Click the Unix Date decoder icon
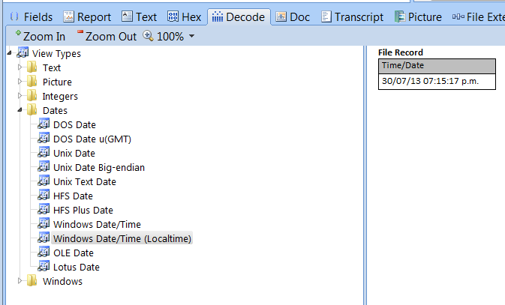This screenshot has width=505, height=305. pos(44,152)
